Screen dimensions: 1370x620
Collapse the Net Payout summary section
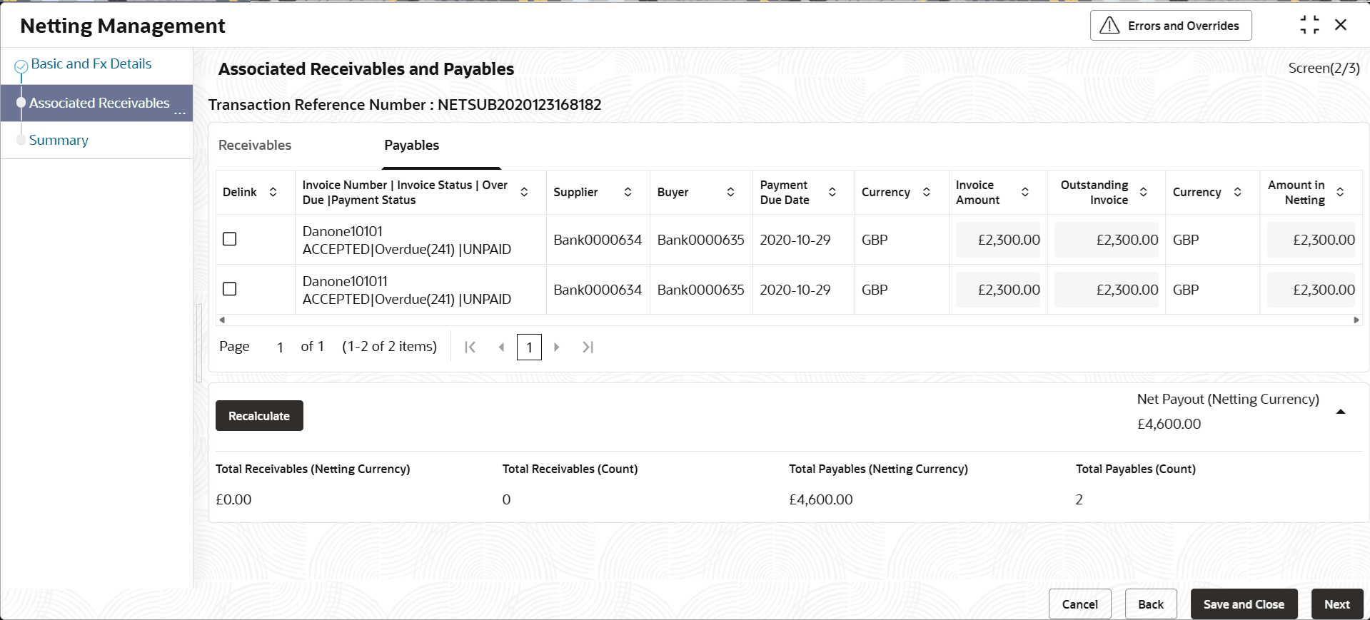pyautogui.click(x=1340, y=412)
